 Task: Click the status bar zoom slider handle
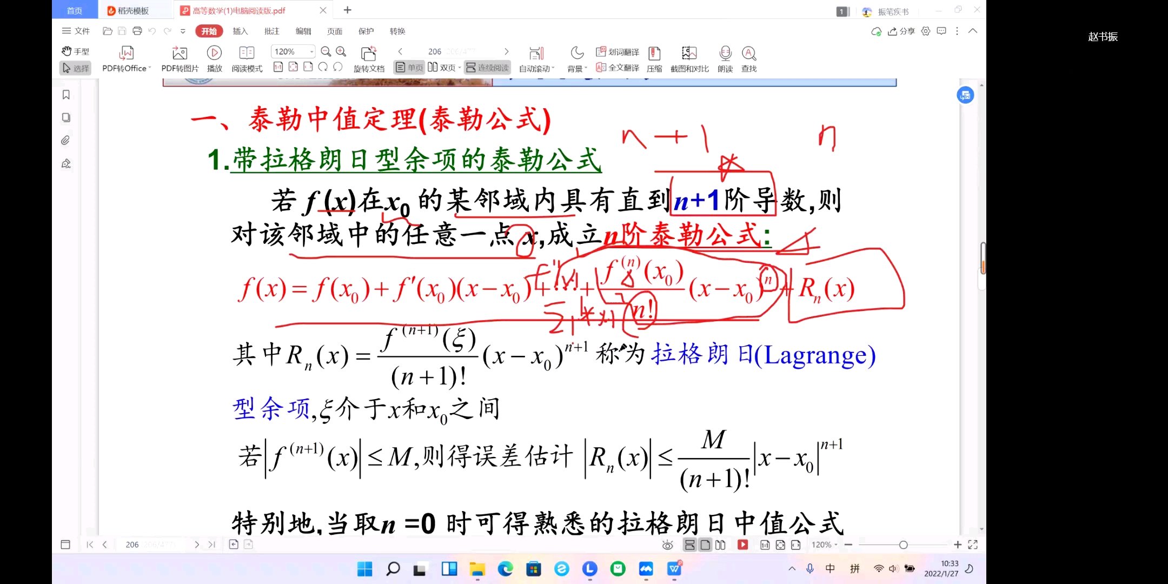[903, 545]
